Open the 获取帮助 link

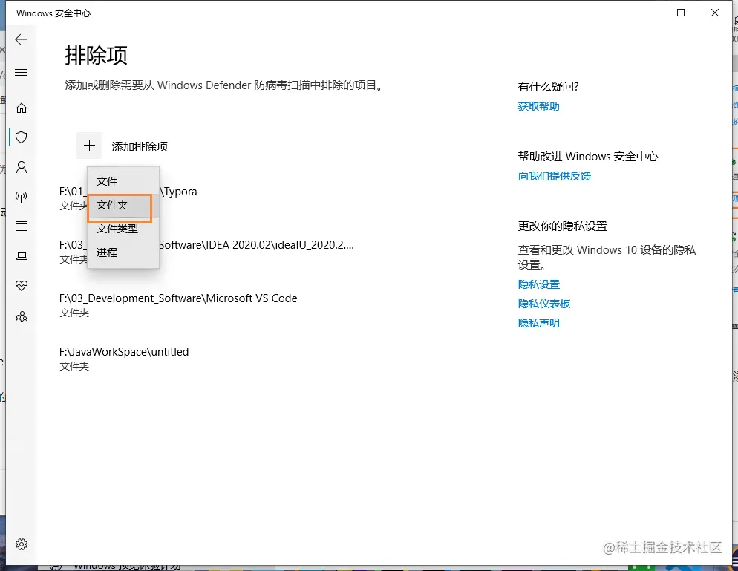click(538, 106)
